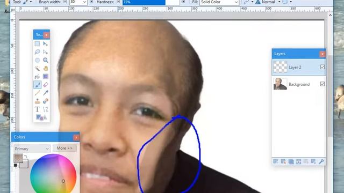Select the Line/Curve tool
This screenshot has height=193, width=344.
45,109
